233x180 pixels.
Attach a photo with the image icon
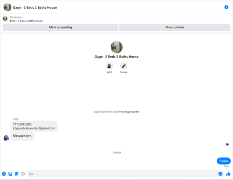click(10, 174)
